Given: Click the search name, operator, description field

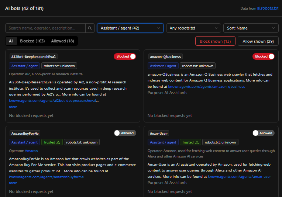Looking at the screenshot, I should coord(45,28).
